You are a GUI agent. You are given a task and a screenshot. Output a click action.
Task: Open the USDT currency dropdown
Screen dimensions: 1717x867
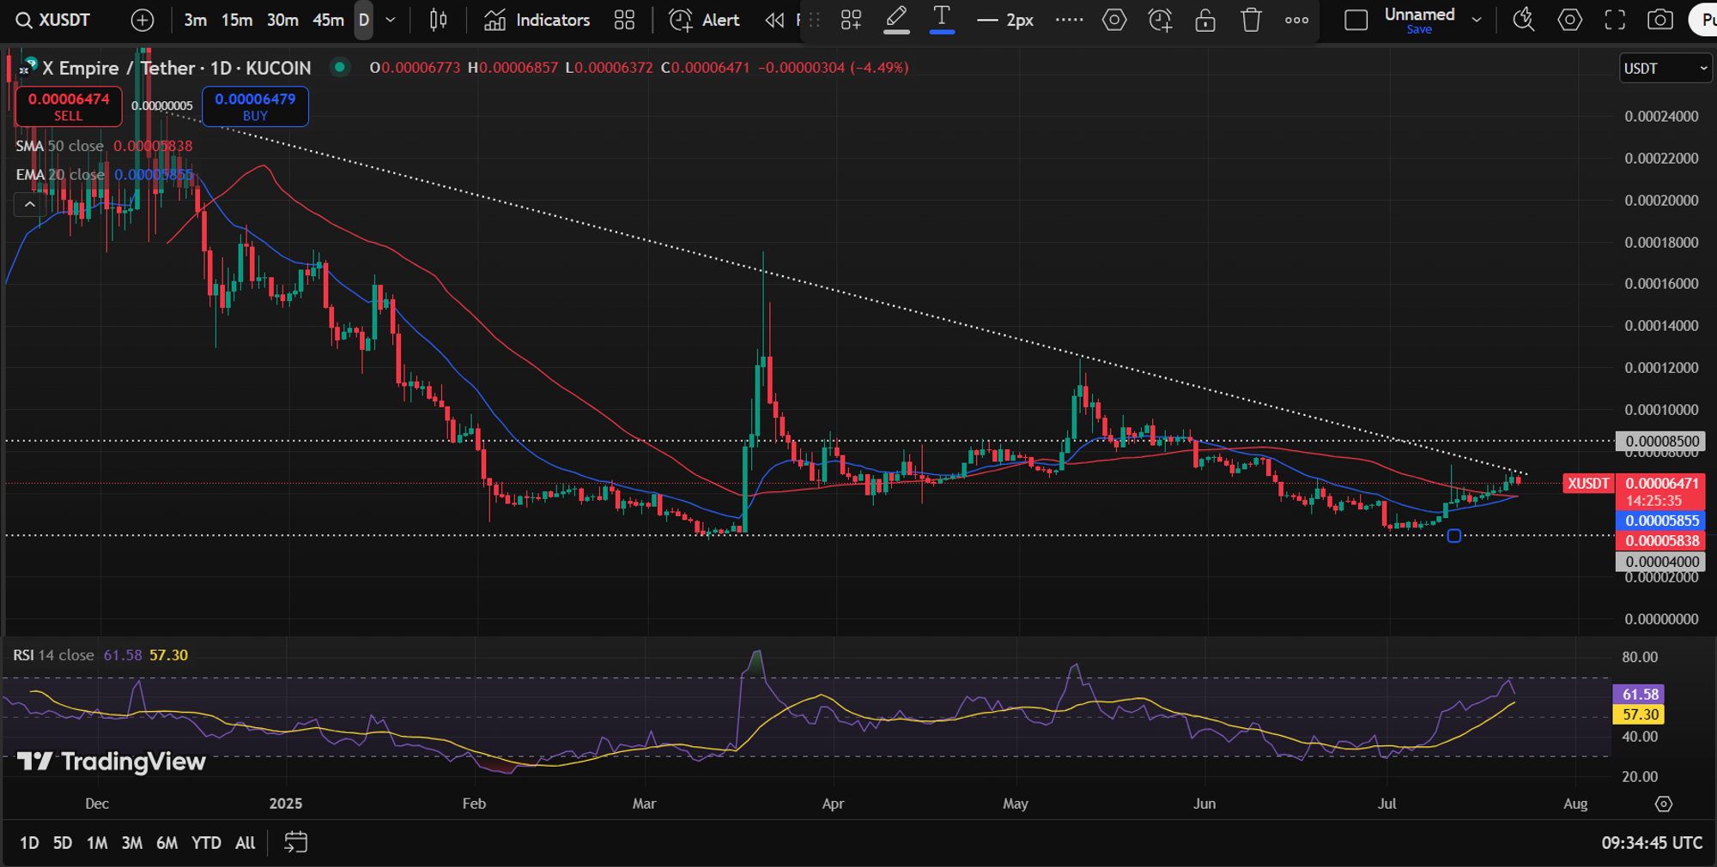(1665, 69)
